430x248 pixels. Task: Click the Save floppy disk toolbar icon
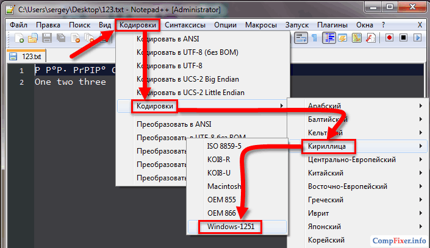click(47, 38)
